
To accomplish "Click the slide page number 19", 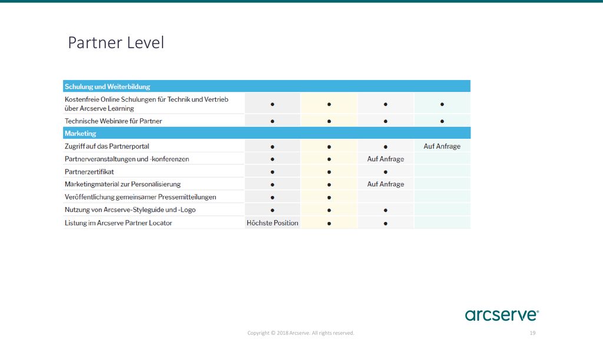I will (532, 333).
